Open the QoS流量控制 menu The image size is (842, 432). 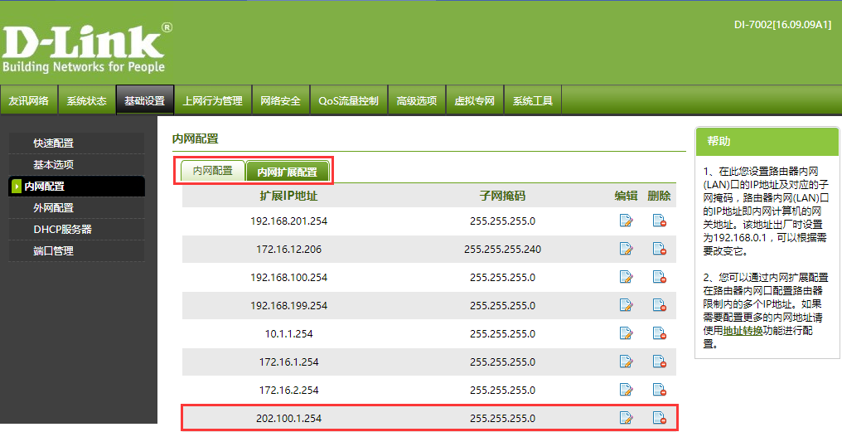click(x=349, y=100)
